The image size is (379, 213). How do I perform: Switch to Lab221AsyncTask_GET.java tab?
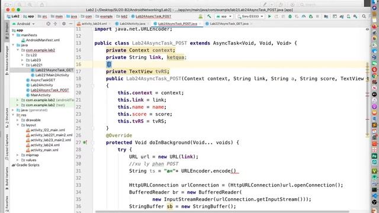click(x=229, y=24)
